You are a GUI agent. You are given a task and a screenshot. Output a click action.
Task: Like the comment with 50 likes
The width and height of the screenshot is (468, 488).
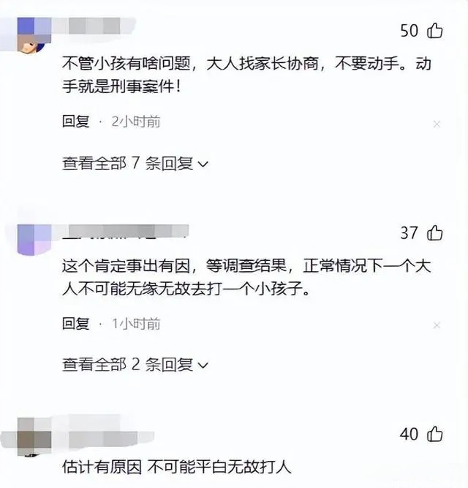[x=435, y=31]
